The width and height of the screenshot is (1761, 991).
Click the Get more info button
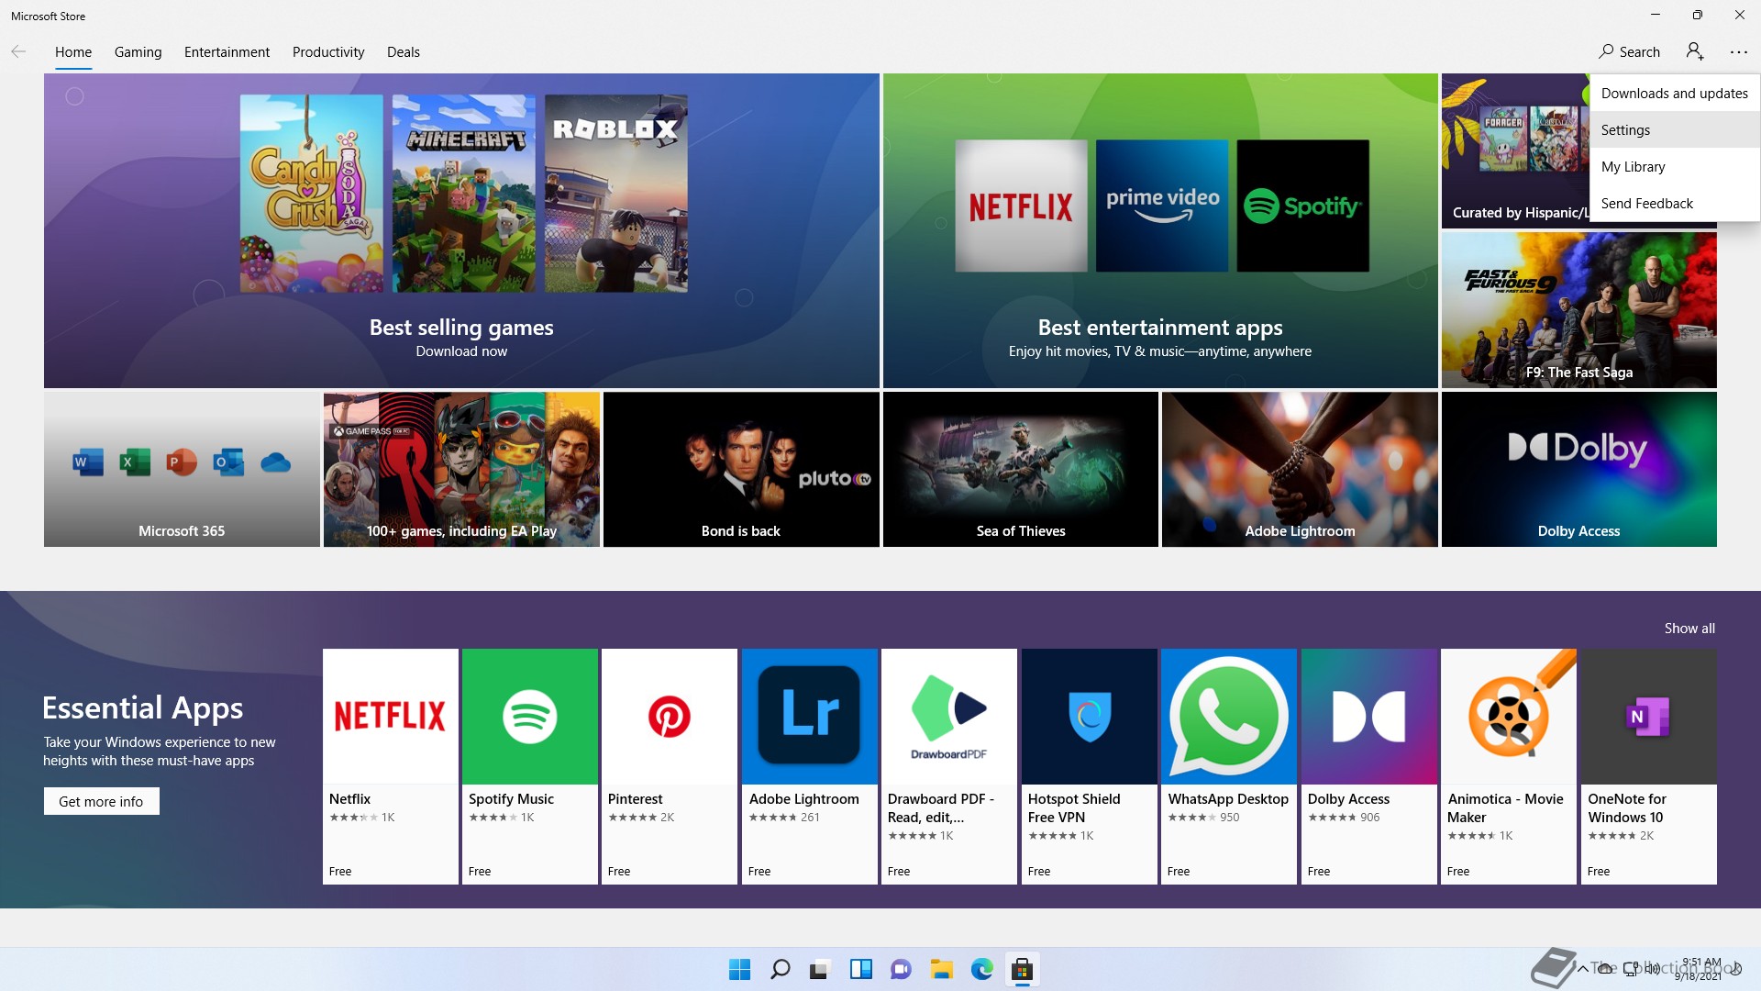(101, 801)
